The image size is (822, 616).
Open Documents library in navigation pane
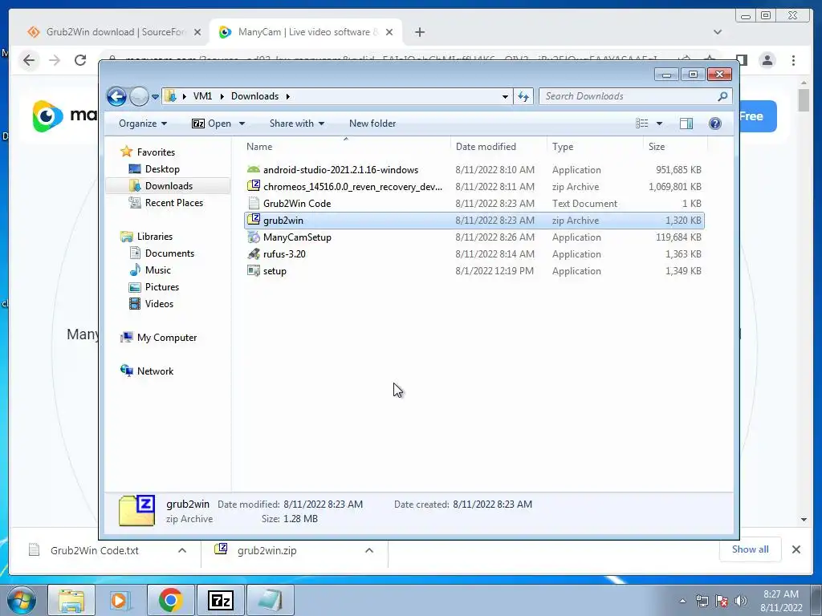click(x=169, y=253)
